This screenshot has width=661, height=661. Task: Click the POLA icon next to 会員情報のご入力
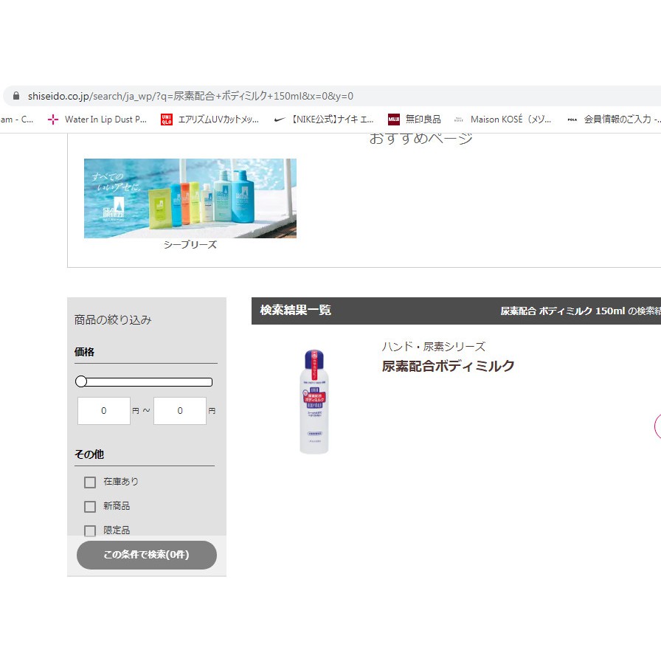[x=573, y=119]
